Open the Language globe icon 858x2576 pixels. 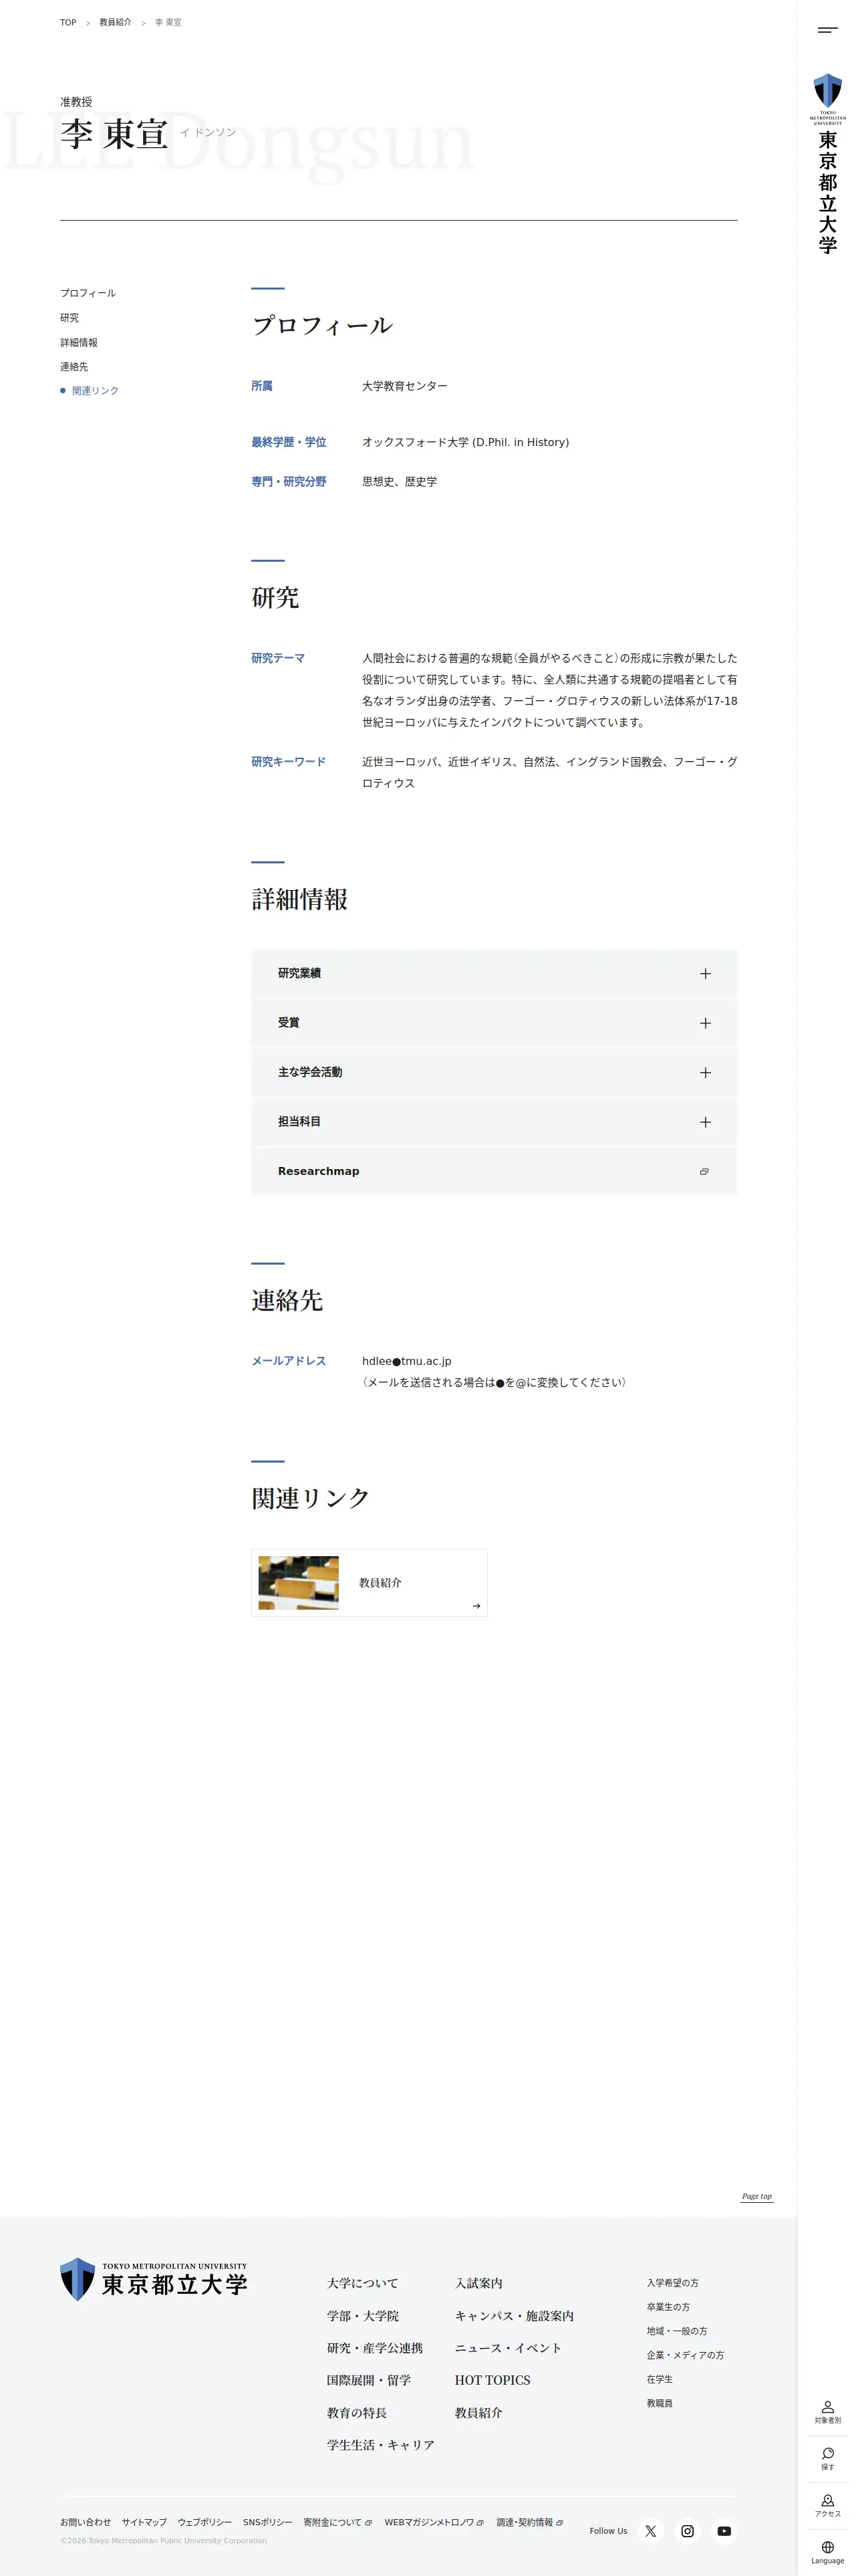click(x=827, y=2552)
